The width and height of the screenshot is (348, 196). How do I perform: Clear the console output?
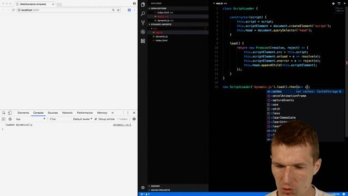pos(10,119)
